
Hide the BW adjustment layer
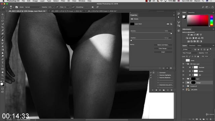coord(183,75)
